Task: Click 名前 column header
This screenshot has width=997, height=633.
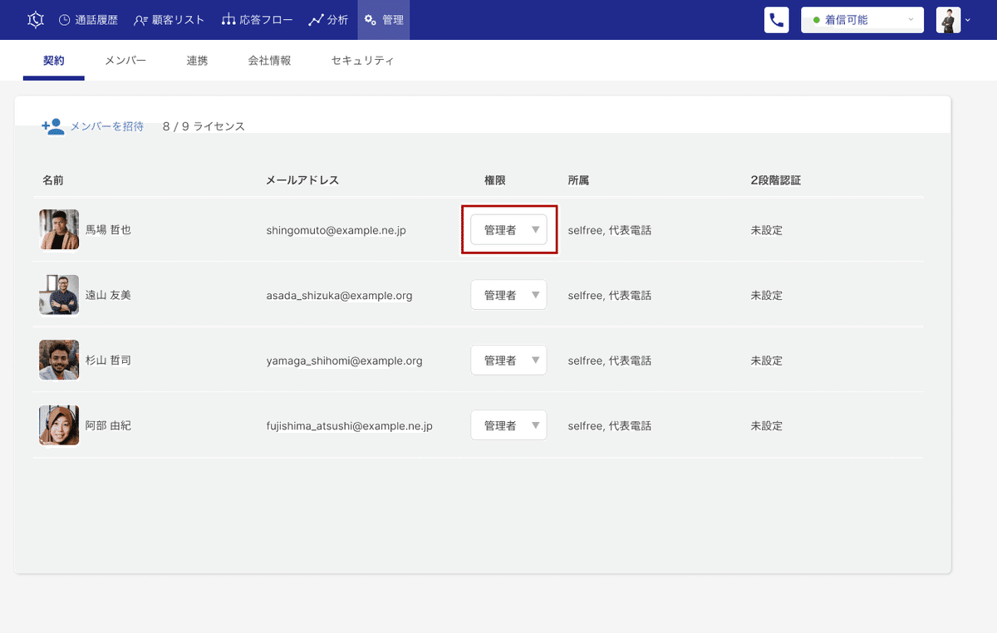Action: click(53, 179)
